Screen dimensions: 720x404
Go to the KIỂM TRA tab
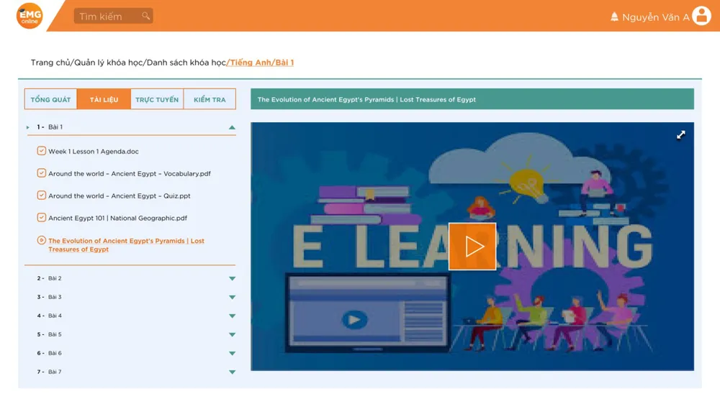click(210, 99)
